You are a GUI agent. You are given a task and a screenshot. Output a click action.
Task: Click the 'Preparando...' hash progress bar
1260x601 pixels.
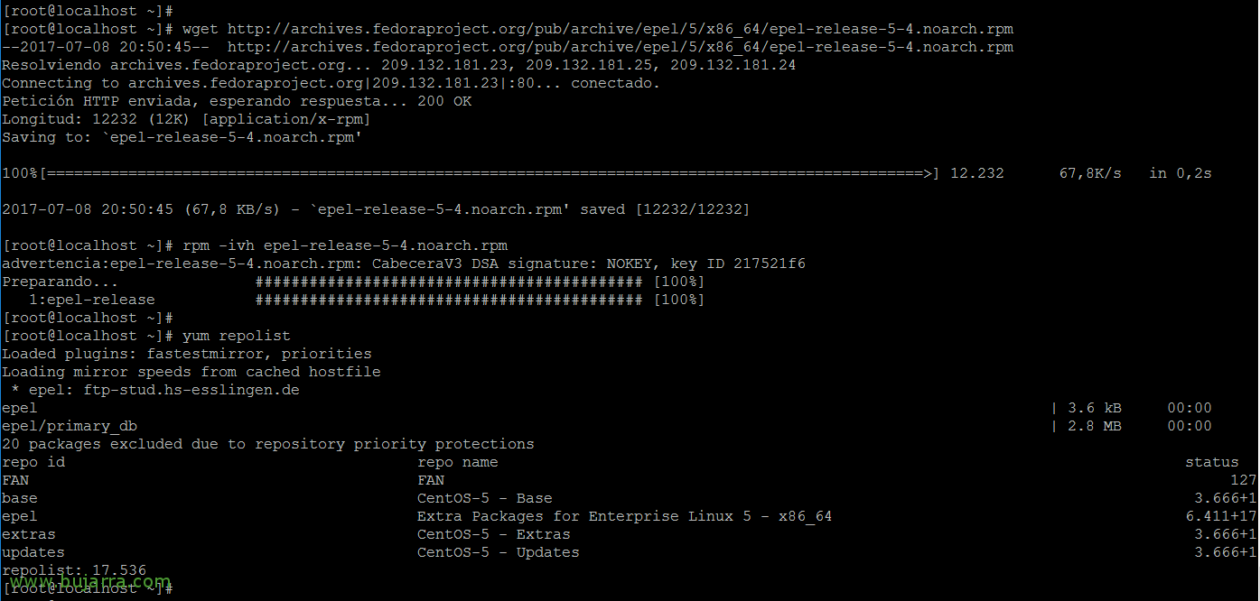point(448,282)
